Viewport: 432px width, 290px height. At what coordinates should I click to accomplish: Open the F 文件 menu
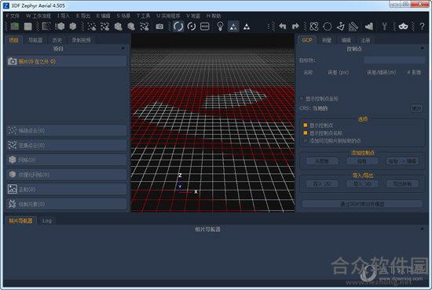click(x=13, y=16)
